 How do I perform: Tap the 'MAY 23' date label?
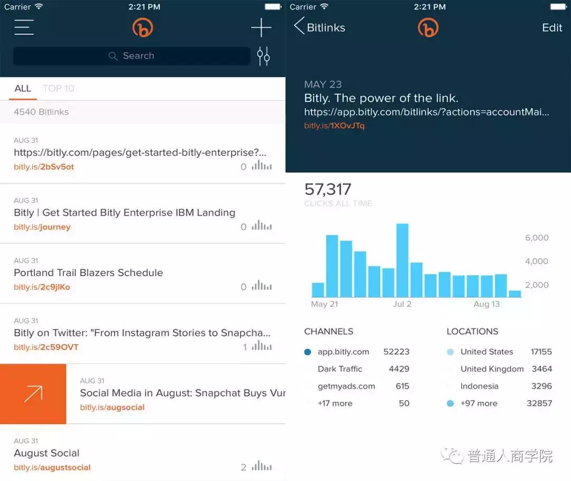pos(323,84)
